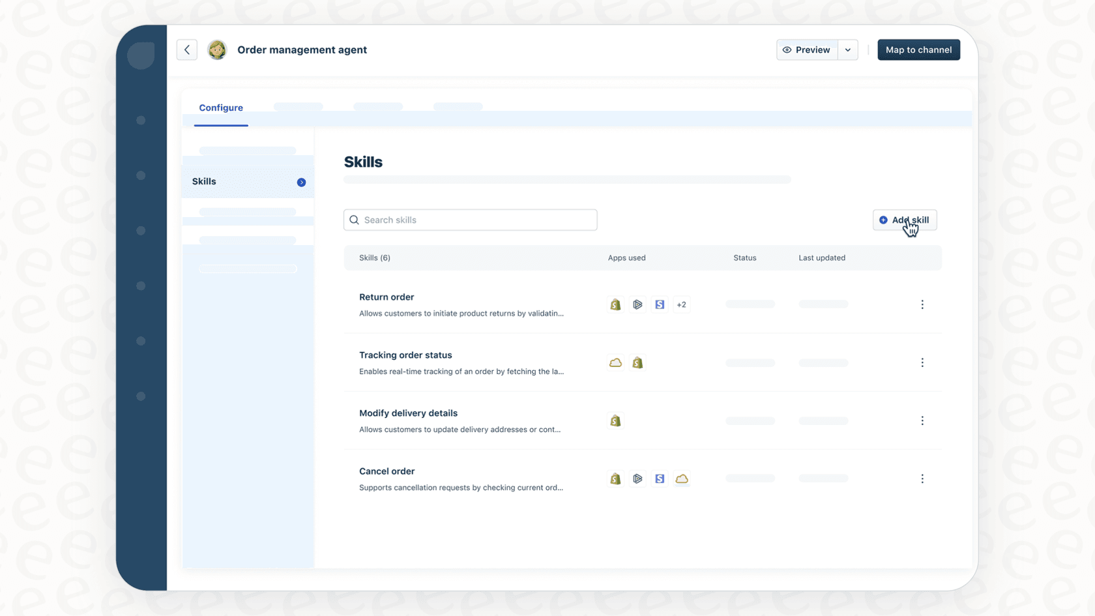
Task: Click the Cancel order description text
Action: point(461,487)
